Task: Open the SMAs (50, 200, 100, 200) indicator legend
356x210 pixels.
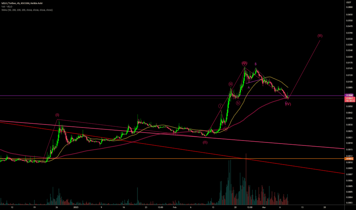Action: point(27,10)
